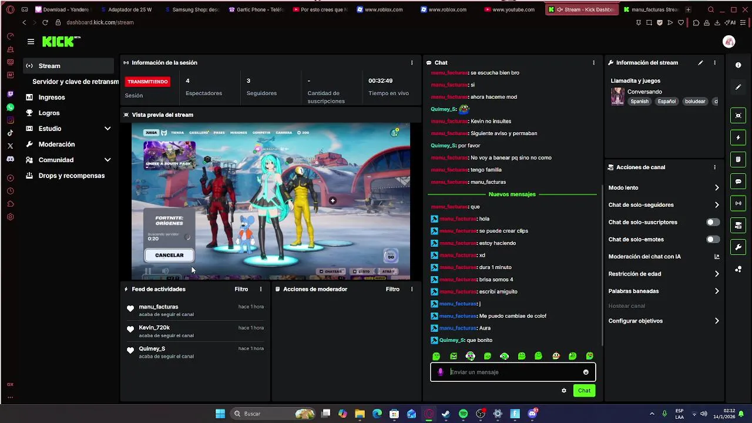
Task: Click the Nuevos mensajes divider link
Action: point(512,194)
